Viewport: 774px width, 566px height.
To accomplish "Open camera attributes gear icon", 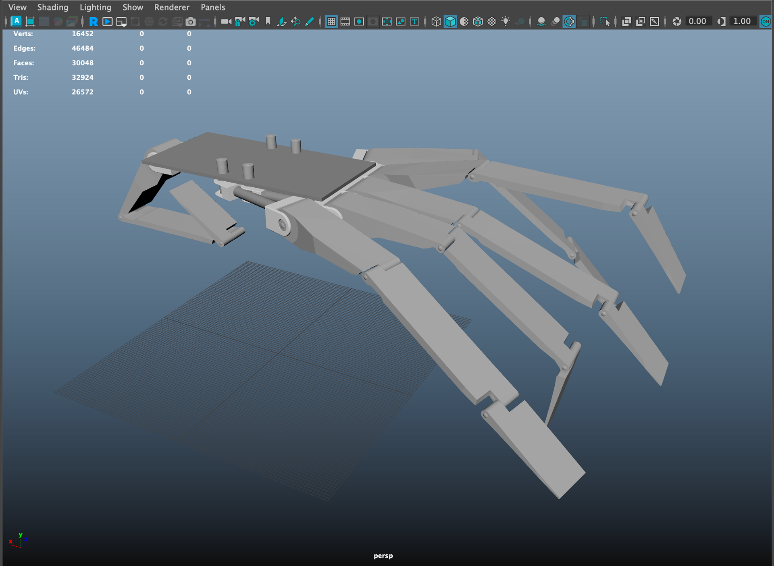I will point(254,21).
